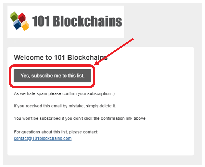The height and width of the screenshot is (167, 205).
Task: Click "For questions about this list" text
Action: (x=56, y=132)
